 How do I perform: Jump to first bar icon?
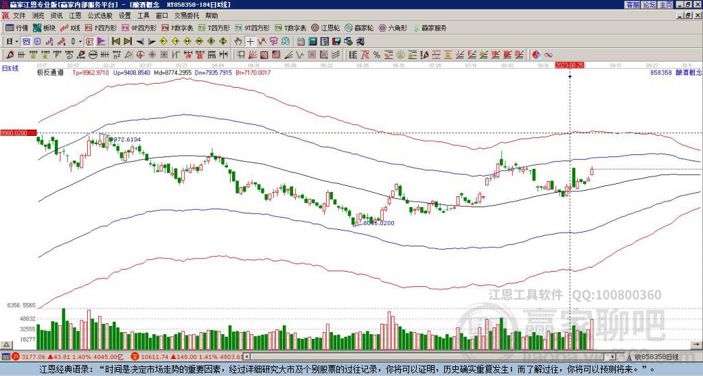116,42
